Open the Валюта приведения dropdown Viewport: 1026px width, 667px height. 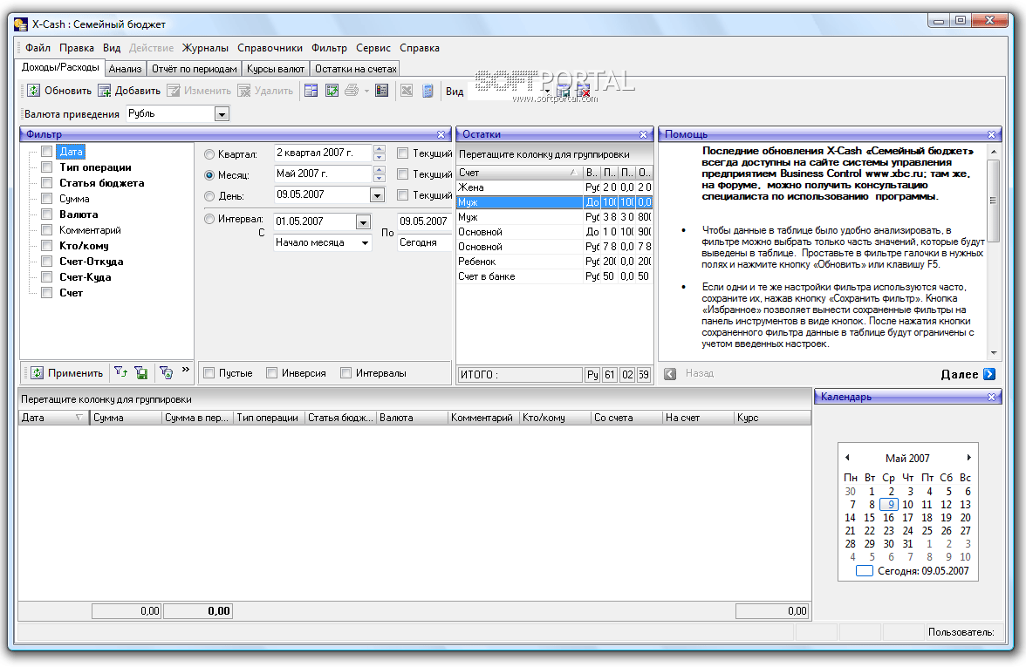222,114
